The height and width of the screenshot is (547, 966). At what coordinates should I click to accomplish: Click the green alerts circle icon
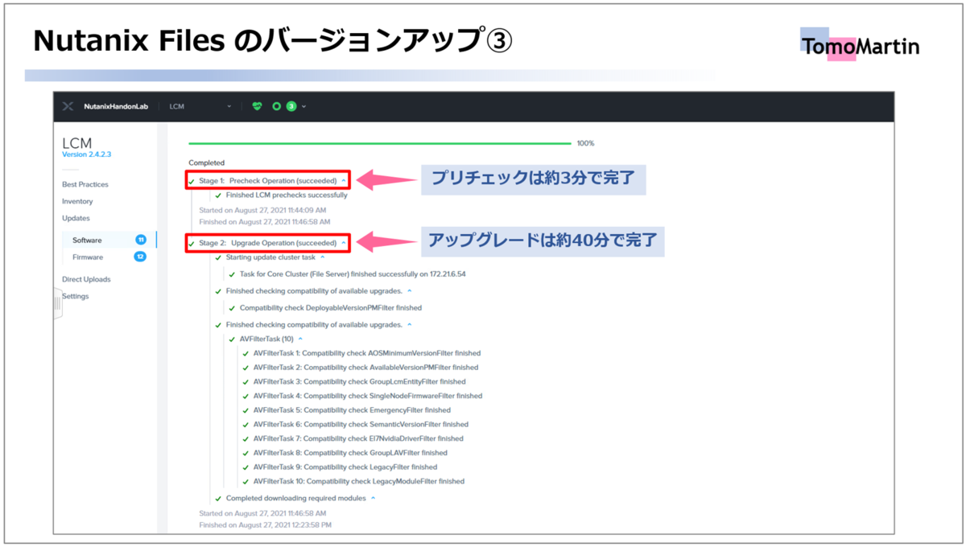(x=276, y=106)
